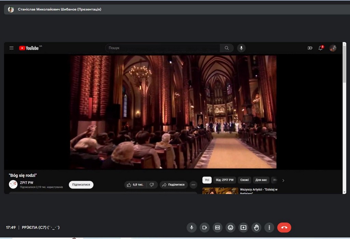Open YouTube notifications bell

tap(321, 48)
